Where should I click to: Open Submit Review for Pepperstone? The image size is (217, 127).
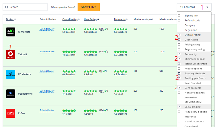[47, 91]
